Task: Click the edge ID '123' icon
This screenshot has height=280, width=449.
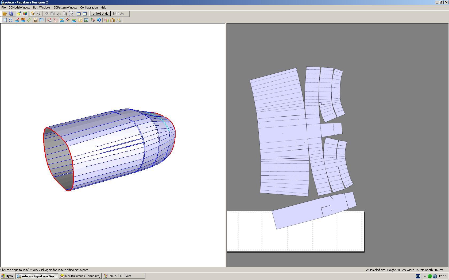Action: click(23, 20)
